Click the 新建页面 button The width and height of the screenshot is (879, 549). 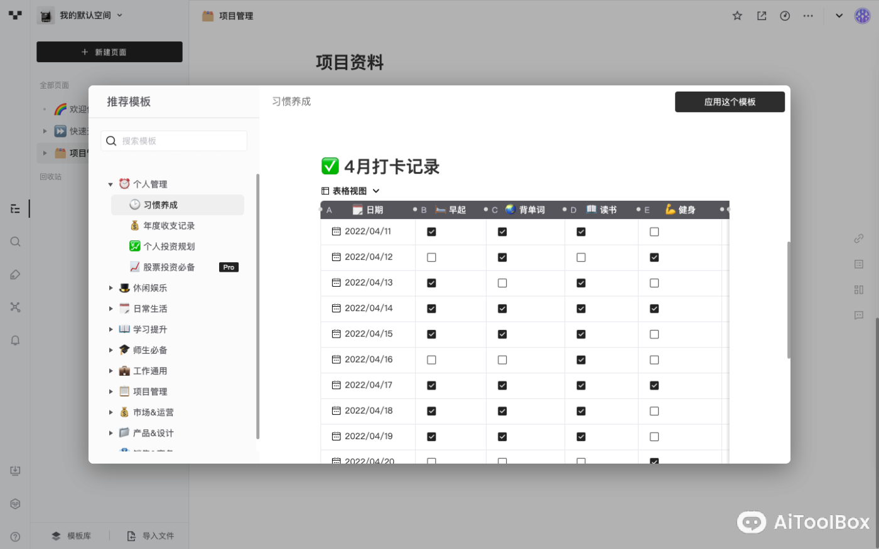(x=109, y=52)
